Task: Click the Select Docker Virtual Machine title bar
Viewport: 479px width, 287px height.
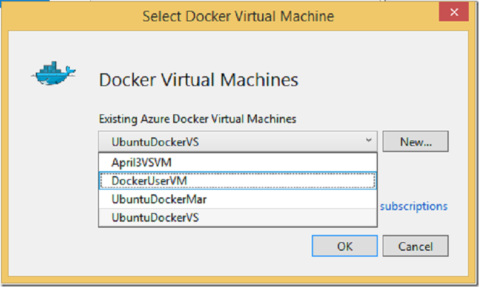Action: point(238,16)
